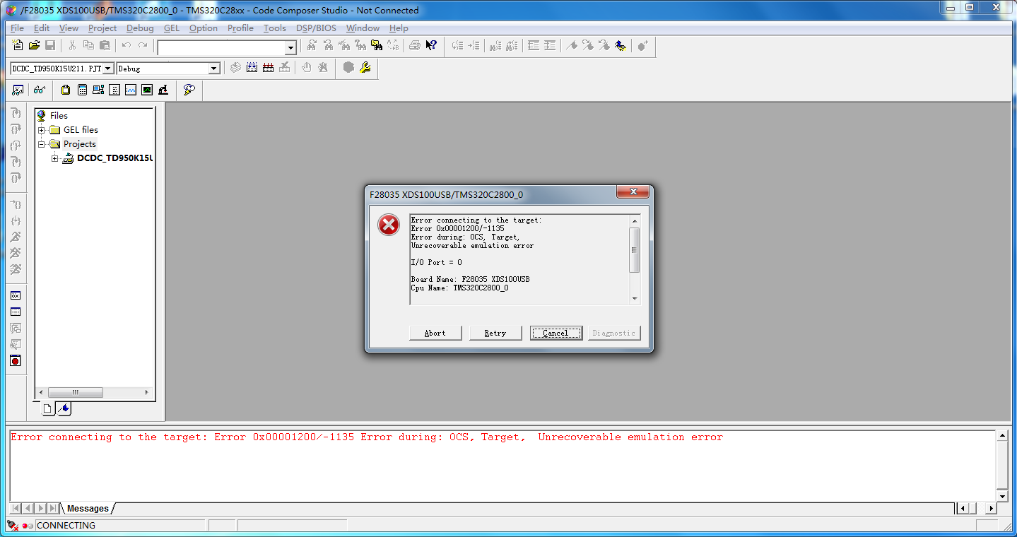Print the file using printer icon
This screenshot has height=537, width=1017.
[415, 46]
